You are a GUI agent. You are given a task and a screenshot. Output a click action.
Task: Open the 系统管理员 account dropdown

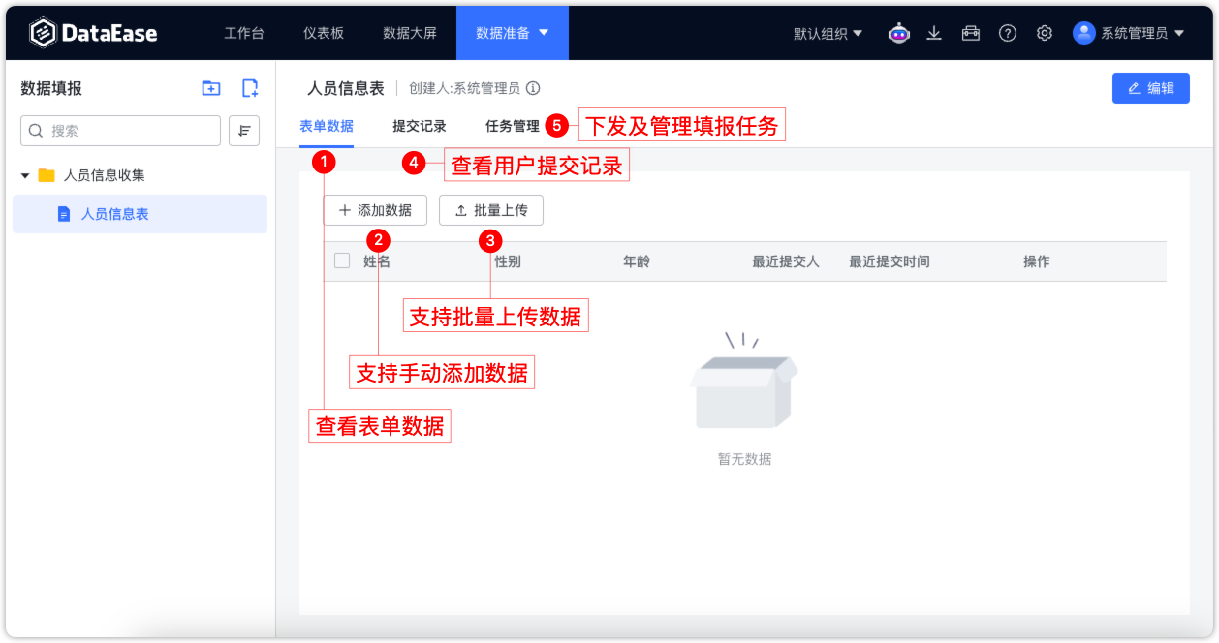pos(1134,32)
